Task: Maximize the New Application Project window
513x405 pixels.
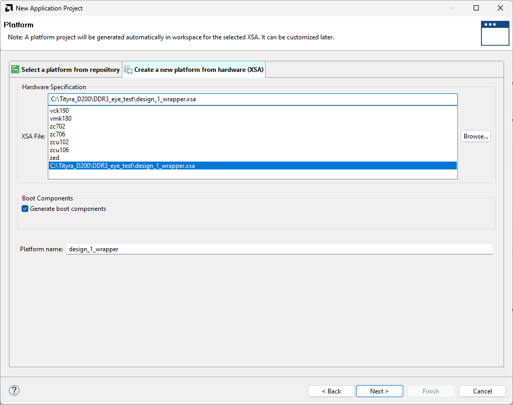Action: pos(476,8)
